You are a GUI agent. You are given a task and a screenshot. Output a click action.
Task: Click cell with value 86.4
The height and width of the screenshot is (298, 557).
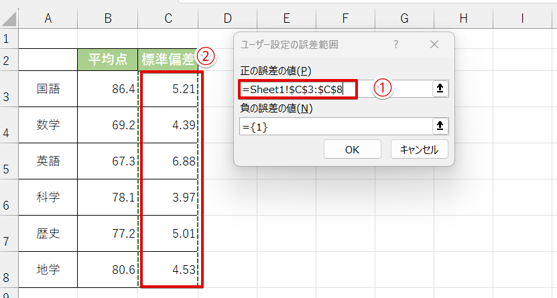(x=107, y=88)
